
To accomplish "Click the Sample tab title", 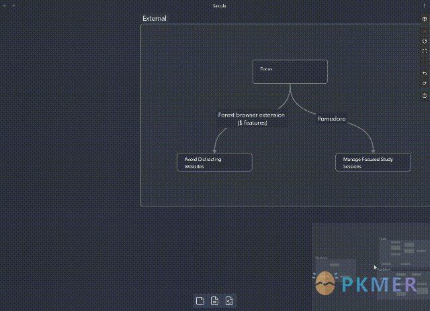I will (219, 6).
